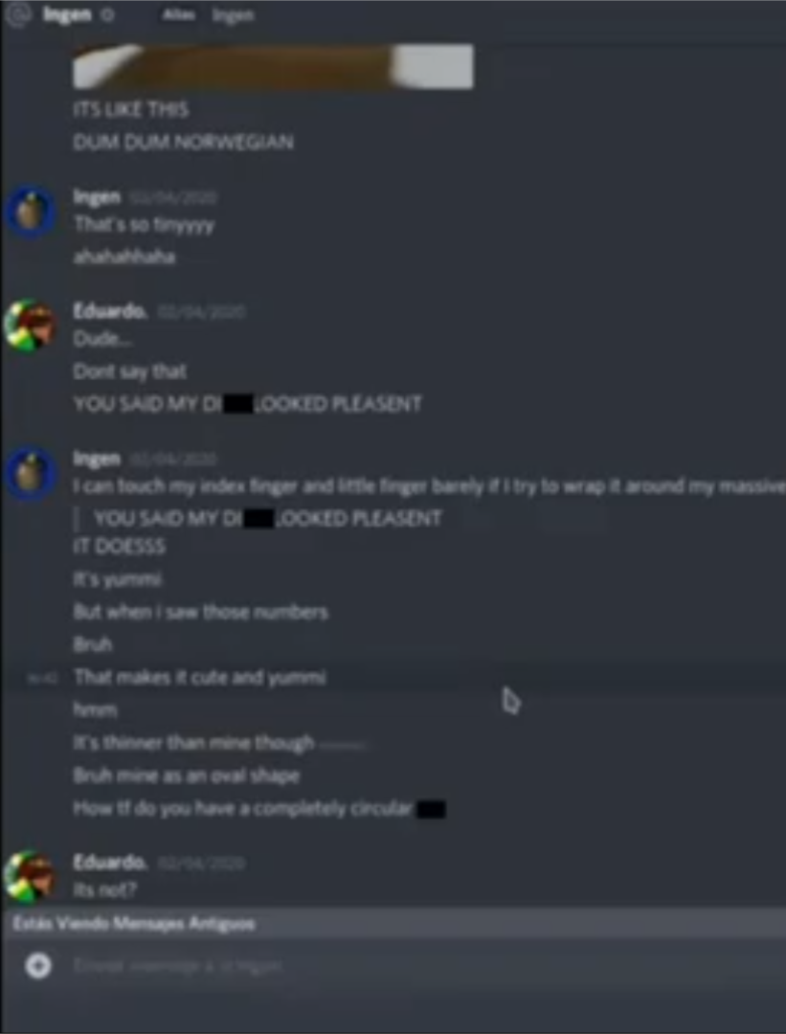Image resolution: width=786 pixels, height=1034 pixels.
Task: Click the timestamp beside the first Ingen username
Action: tap(172, 198)
